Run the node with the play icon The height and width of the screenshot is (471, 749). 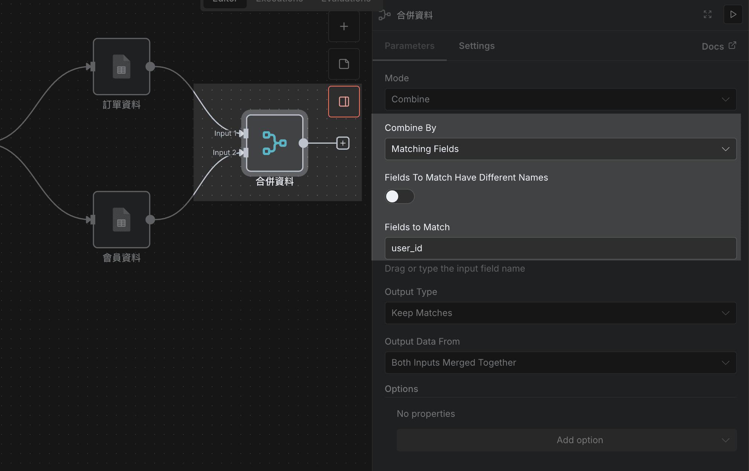click(x=733, y=14)
